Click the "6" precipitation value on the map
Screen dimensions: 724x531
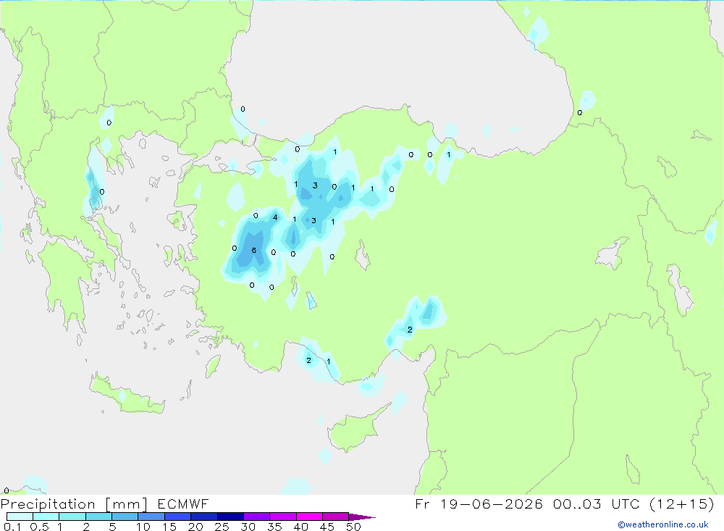point(254,251)
